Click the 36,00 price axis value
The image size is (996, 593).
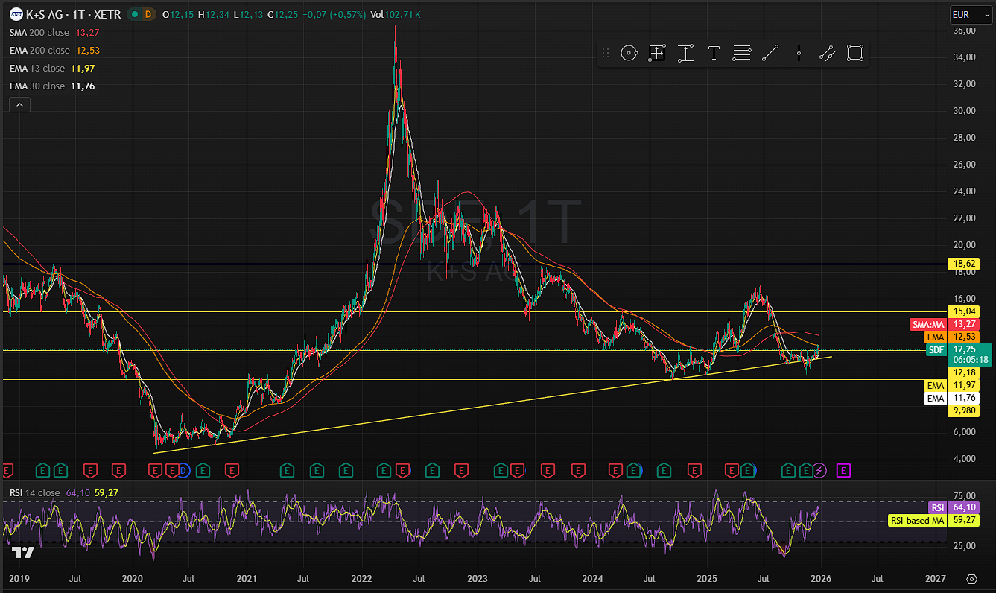click(x=964, y=31)
